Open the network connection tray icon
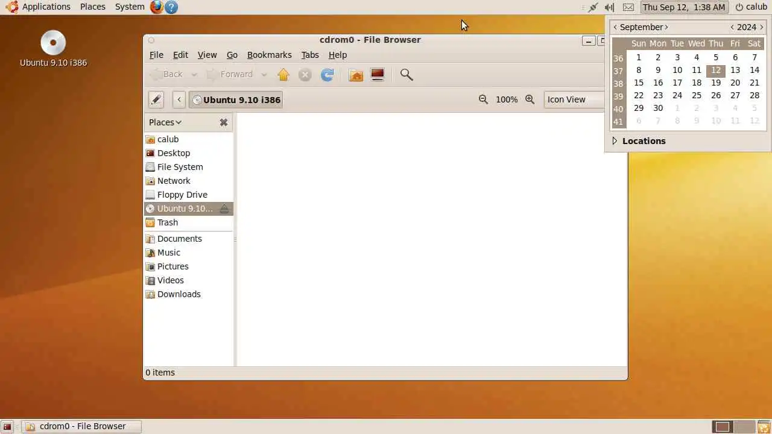772x434 pixels. click(x=593, y=7)
